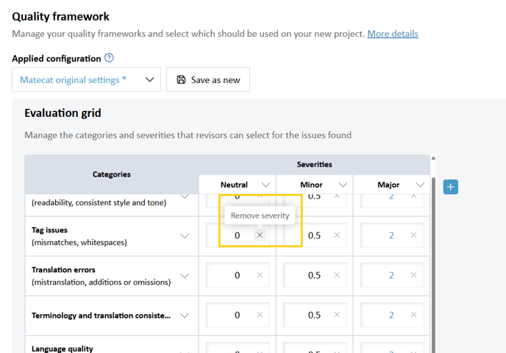
Task: Expand the Terminology and translation consistency chevron
Action: (185, 315)
